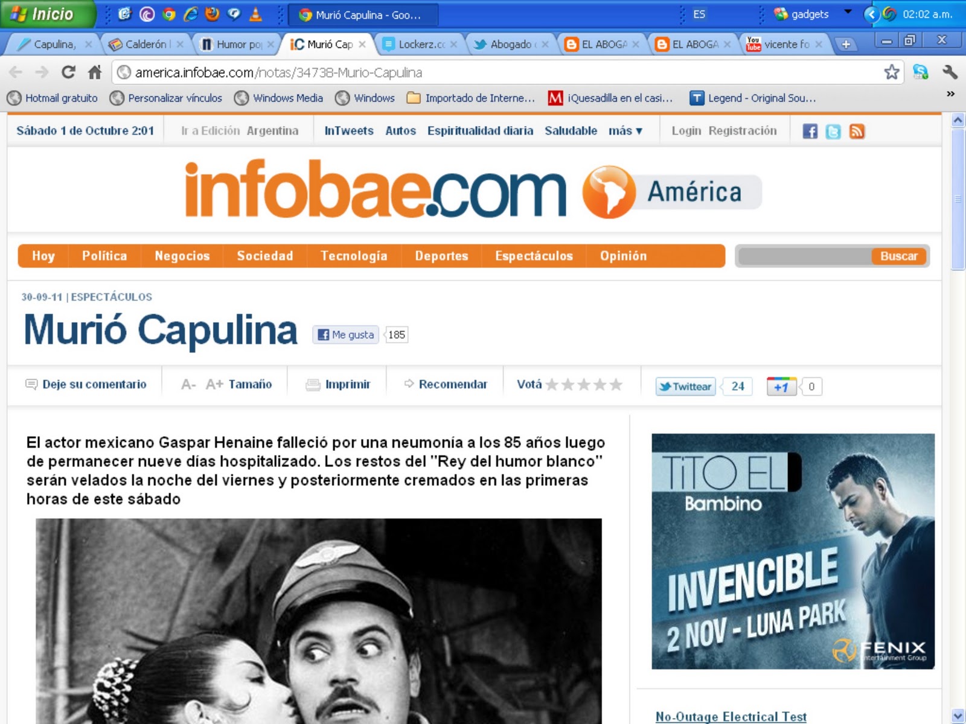
Task: Open the Sociedad section
Action: pyautogui.click(x=265, y=256)
